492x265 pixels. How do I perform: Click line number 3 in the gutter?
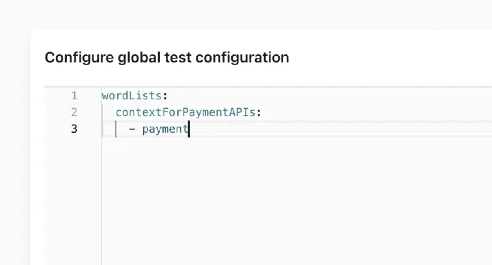point(74,129)
